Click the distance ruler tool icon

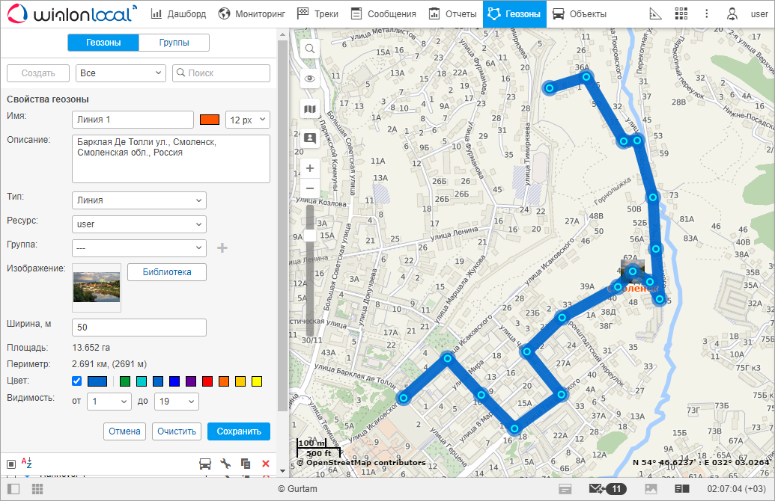[655, 13]
